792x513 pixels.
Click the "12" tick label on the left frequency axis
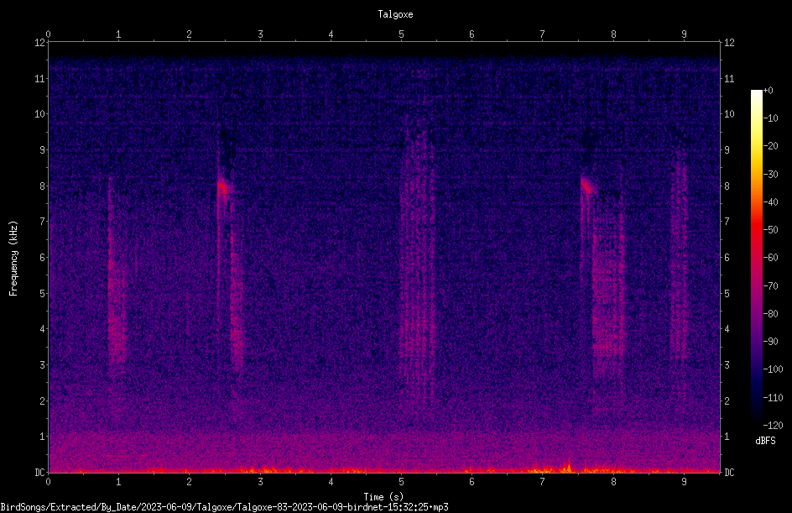pyautogui.click(x=40, y=43)
